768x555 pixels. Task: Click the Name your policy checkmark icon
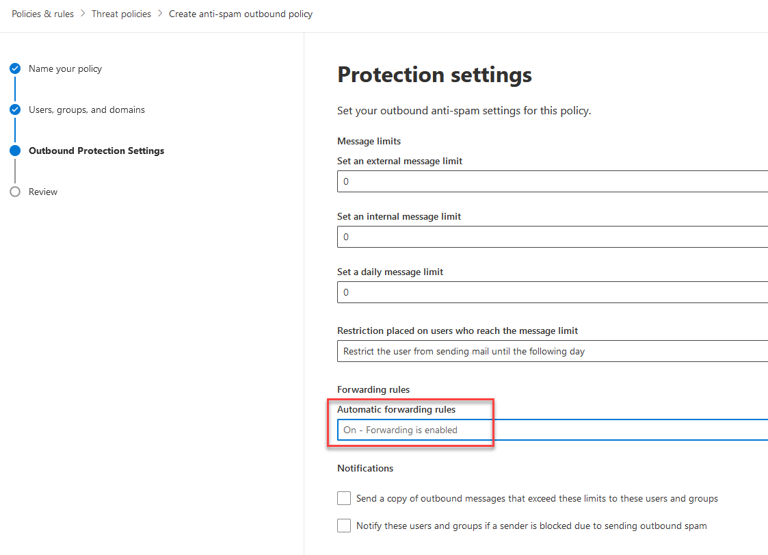(x=15, y=68)
